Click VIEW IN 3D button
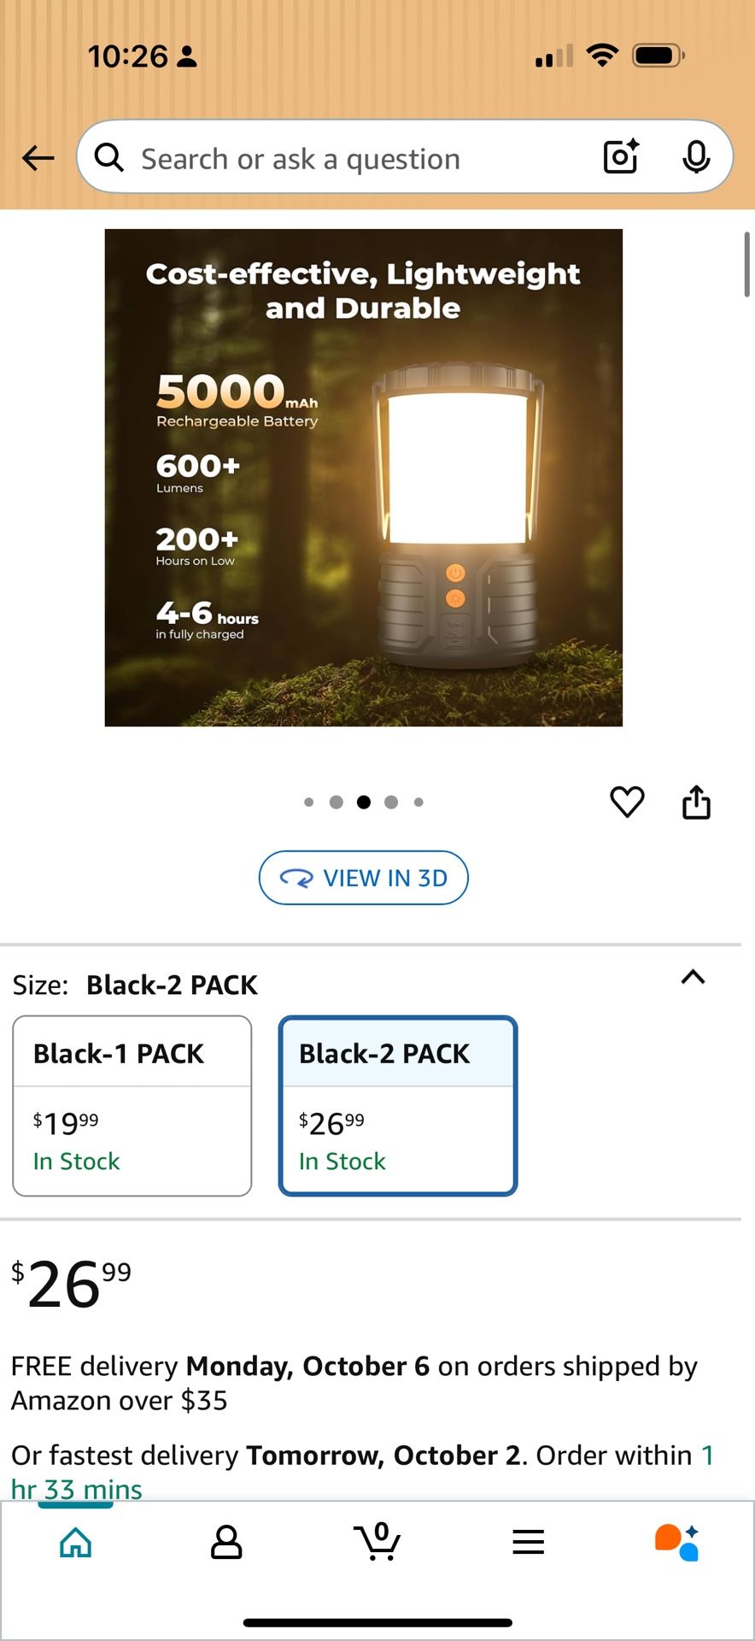 pyautogui.click(x=364, y=878)
